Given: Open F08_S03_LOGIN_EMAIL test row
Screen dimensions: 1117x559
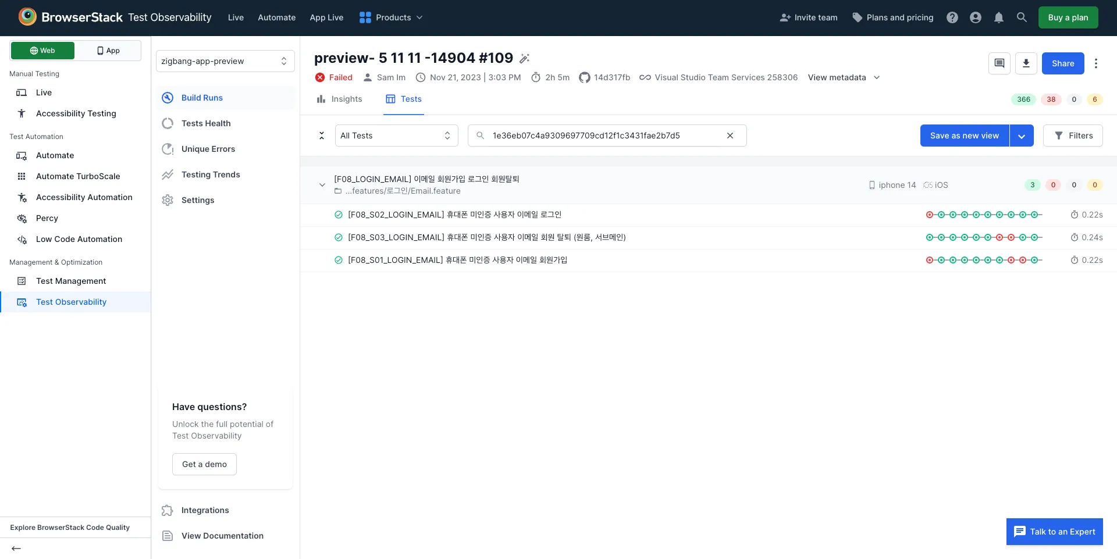Looking at the screenshot, I should pos(707,237).
